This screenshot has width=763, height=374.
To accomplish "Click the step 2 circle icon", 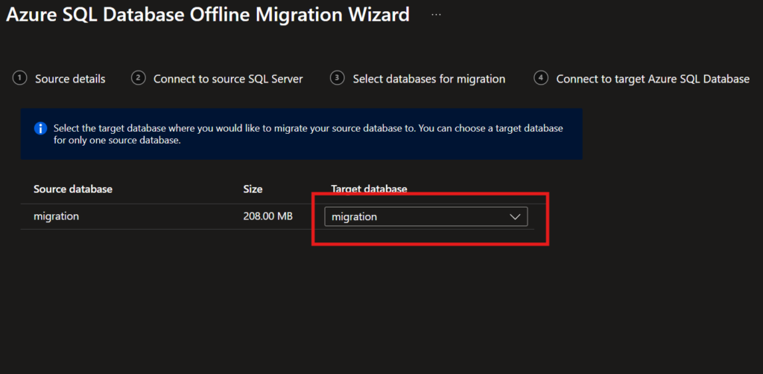I will (x=139, y=78).
